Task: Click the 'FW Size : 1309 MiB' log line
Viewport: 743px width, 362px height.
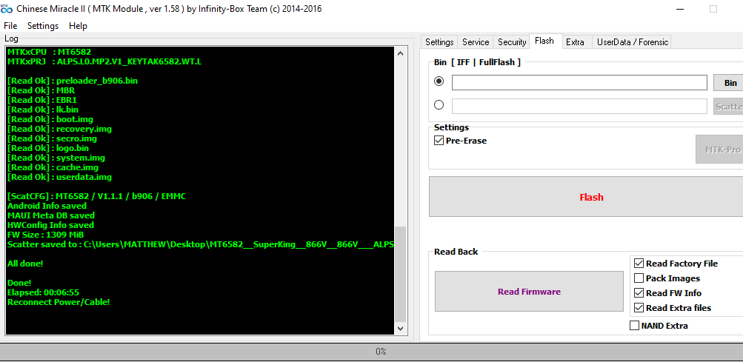Action: pyautogui.click(x=46, y=235)
